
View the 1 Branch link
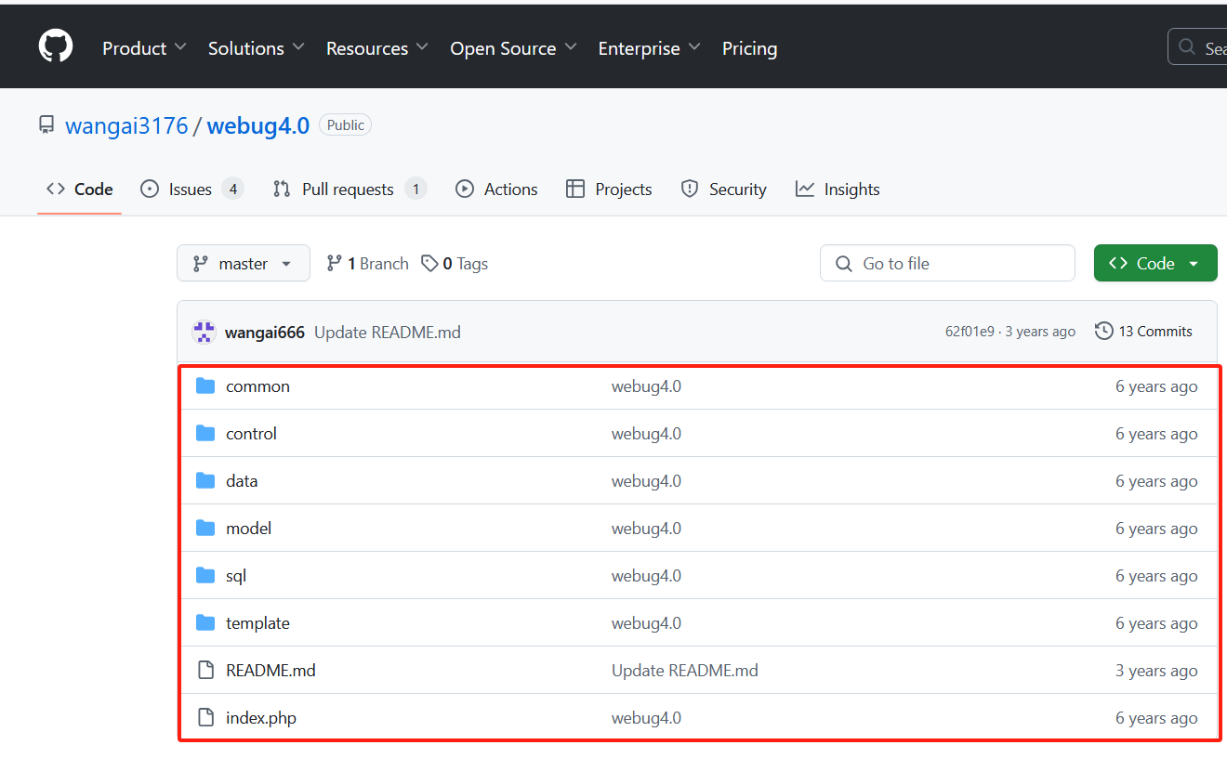pos(367,264)
